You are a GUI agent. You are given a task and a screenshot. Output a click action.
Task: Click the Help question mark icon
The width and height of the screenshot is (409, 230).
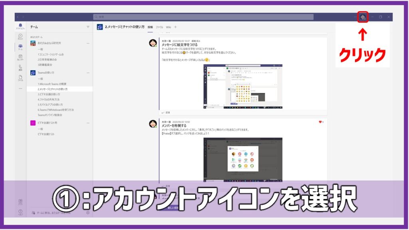[x=20, y=212]
